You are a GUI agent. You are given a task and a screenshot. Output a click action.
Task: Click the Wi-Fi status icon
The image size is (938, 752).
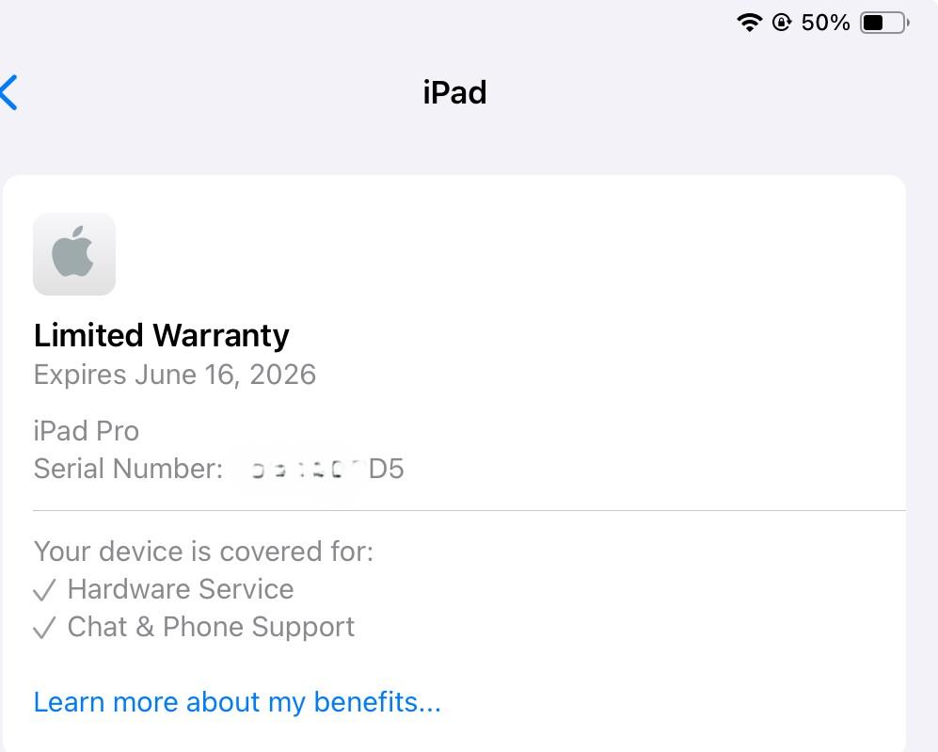coord(749,23)
